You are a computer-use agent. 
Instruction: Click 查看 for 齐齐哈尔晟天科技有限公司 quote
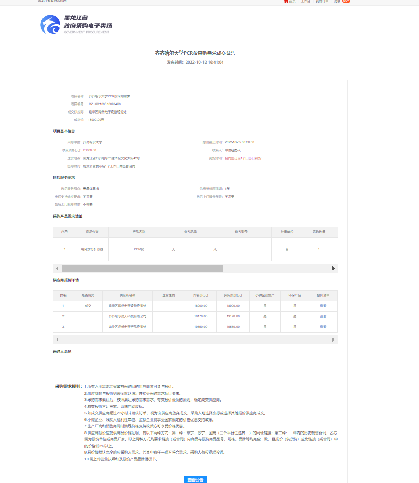pos(323,316)
